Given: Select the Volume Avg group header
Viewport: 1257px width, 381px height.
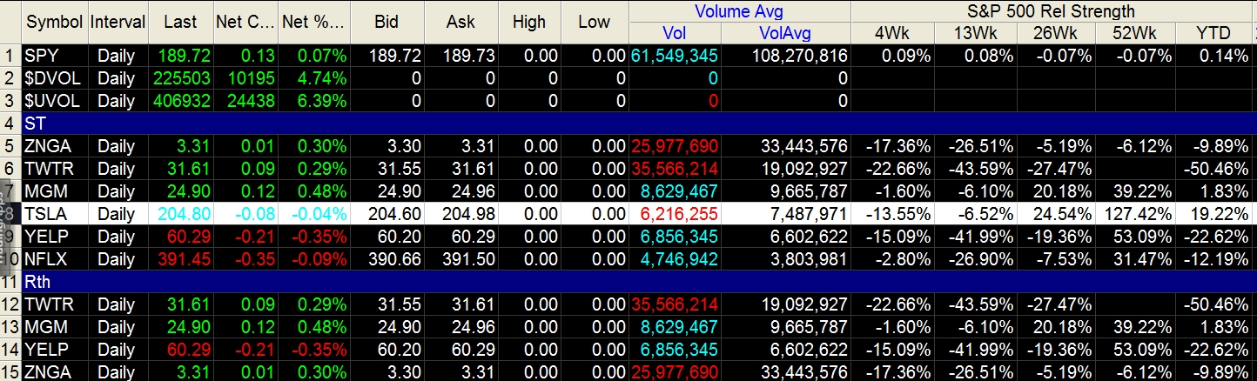Looking at the screenshot, I should click(739, 11).
